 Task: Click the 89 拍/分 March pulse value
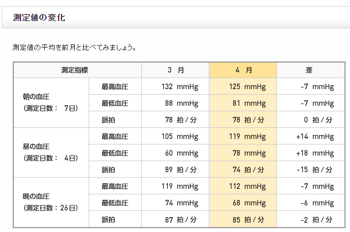point(181,169)
